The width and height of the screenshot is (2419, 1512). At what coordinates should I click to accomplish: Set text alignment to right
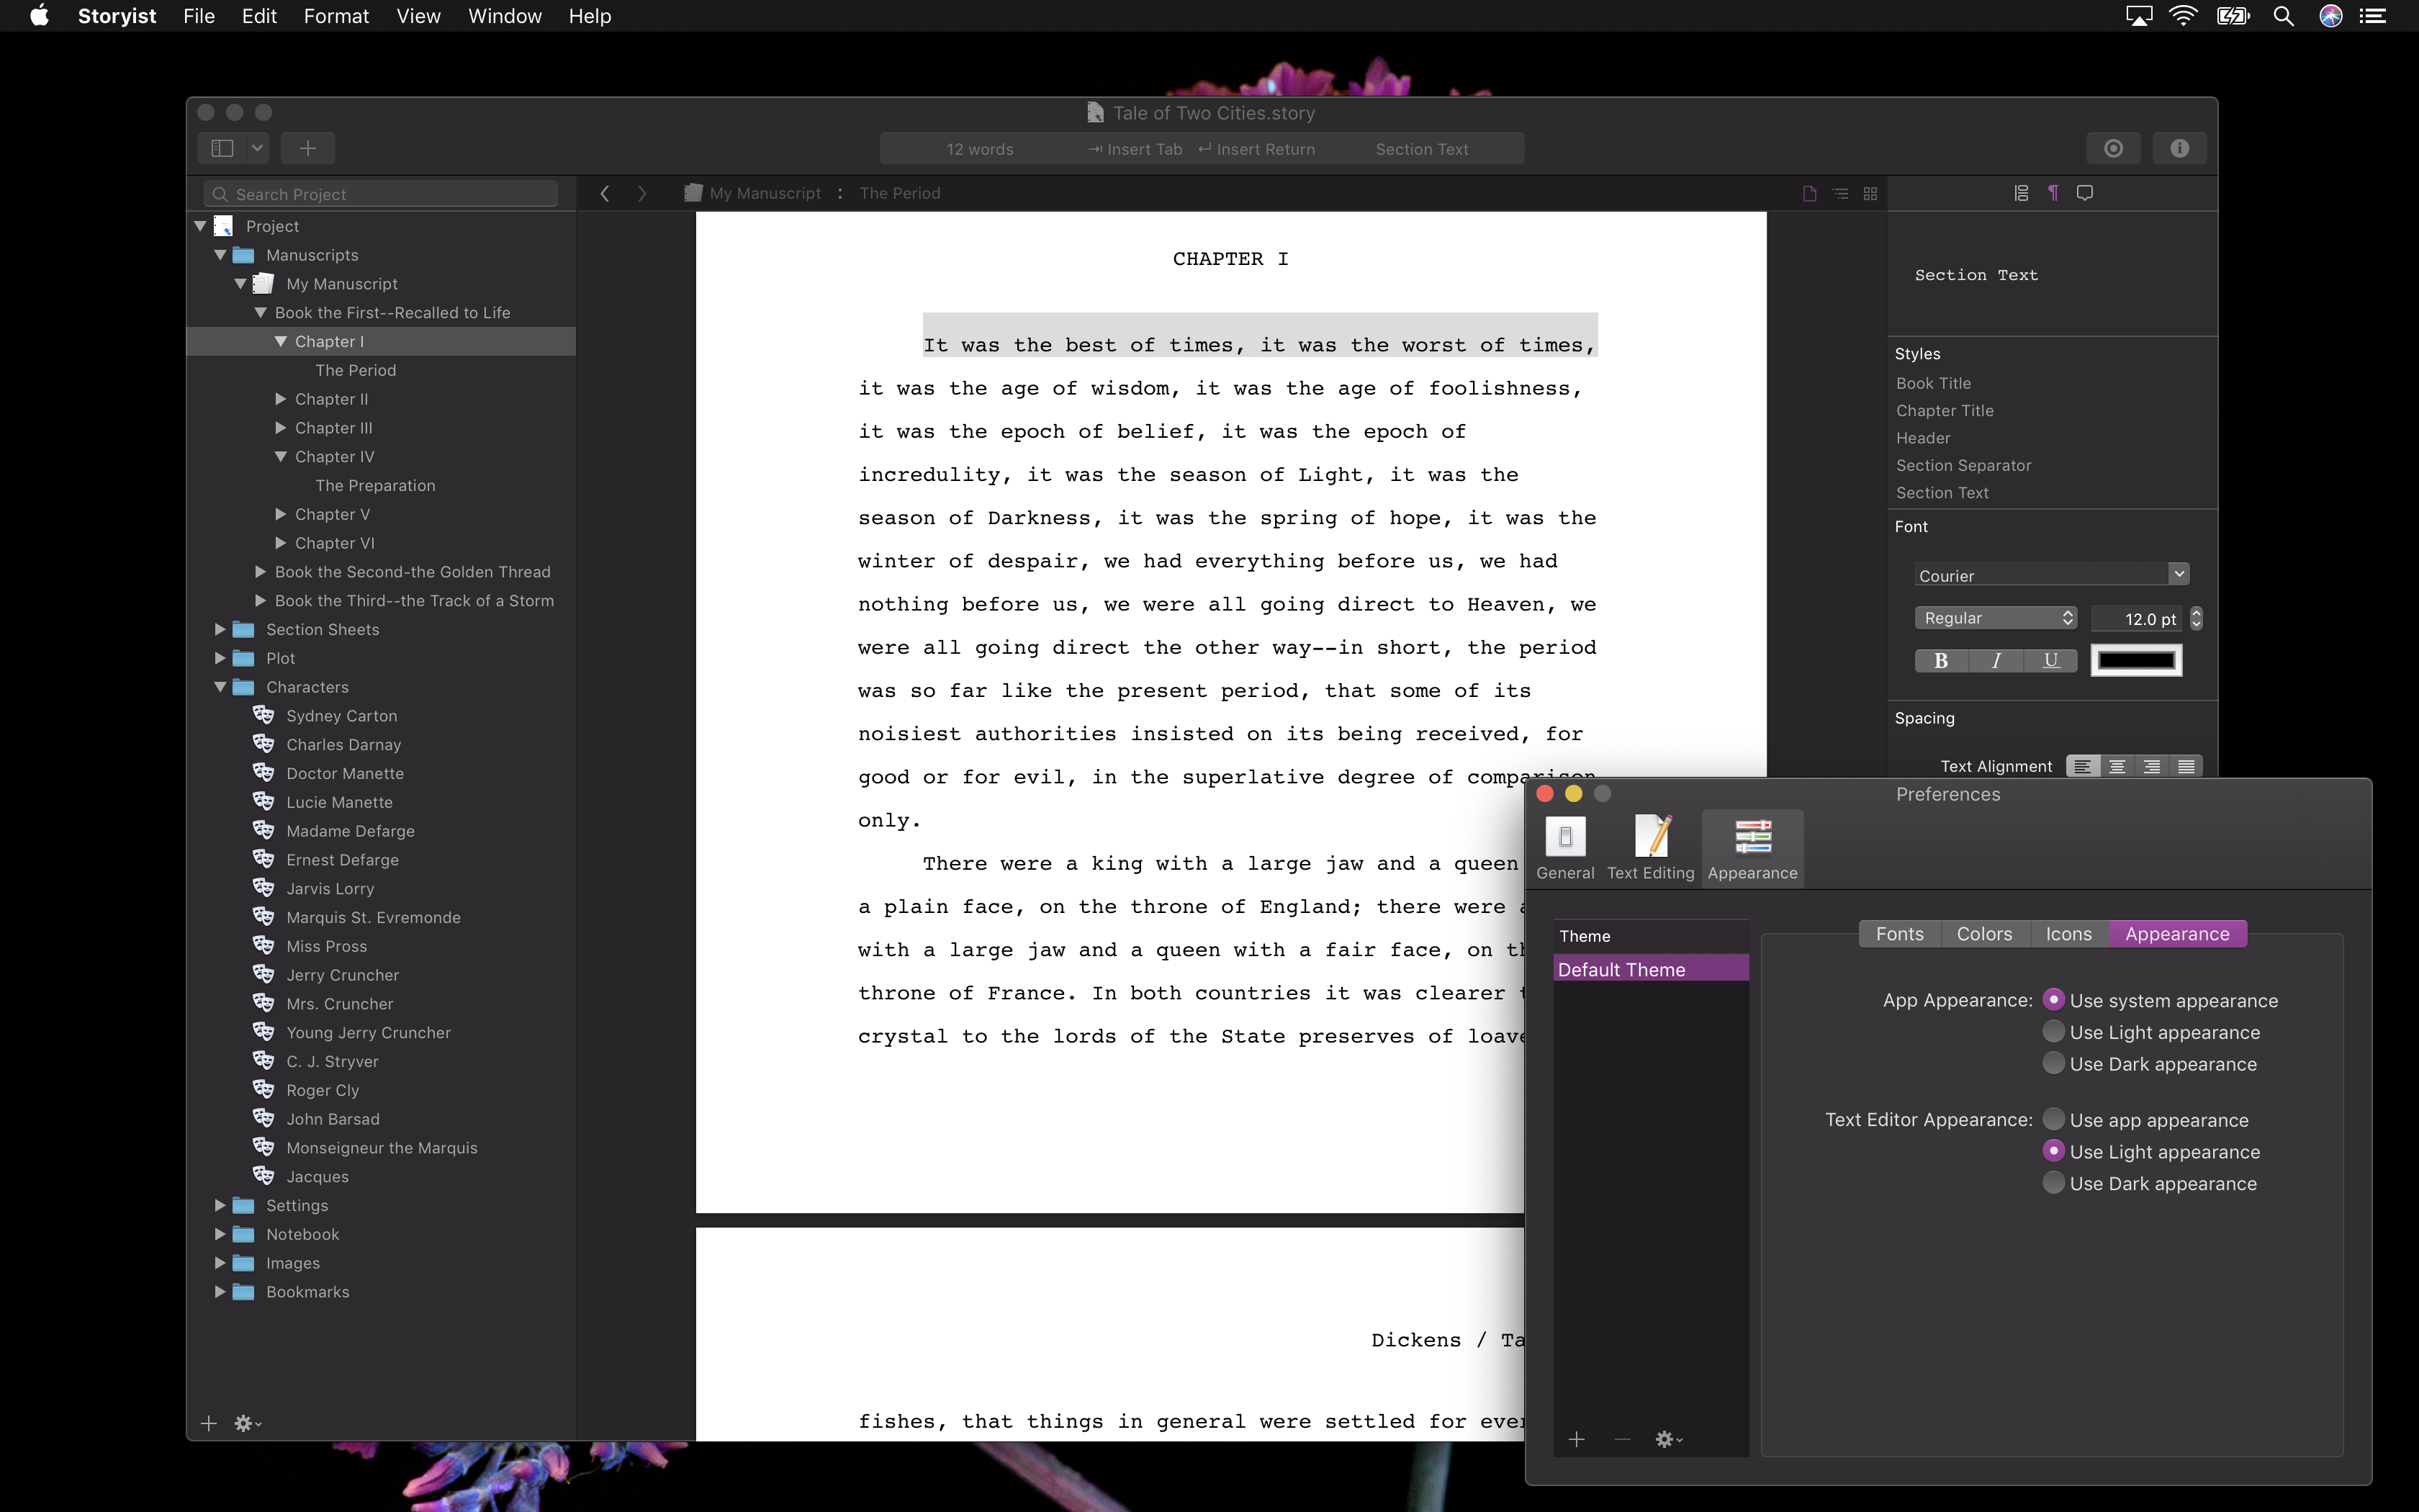coord(2152,766)
